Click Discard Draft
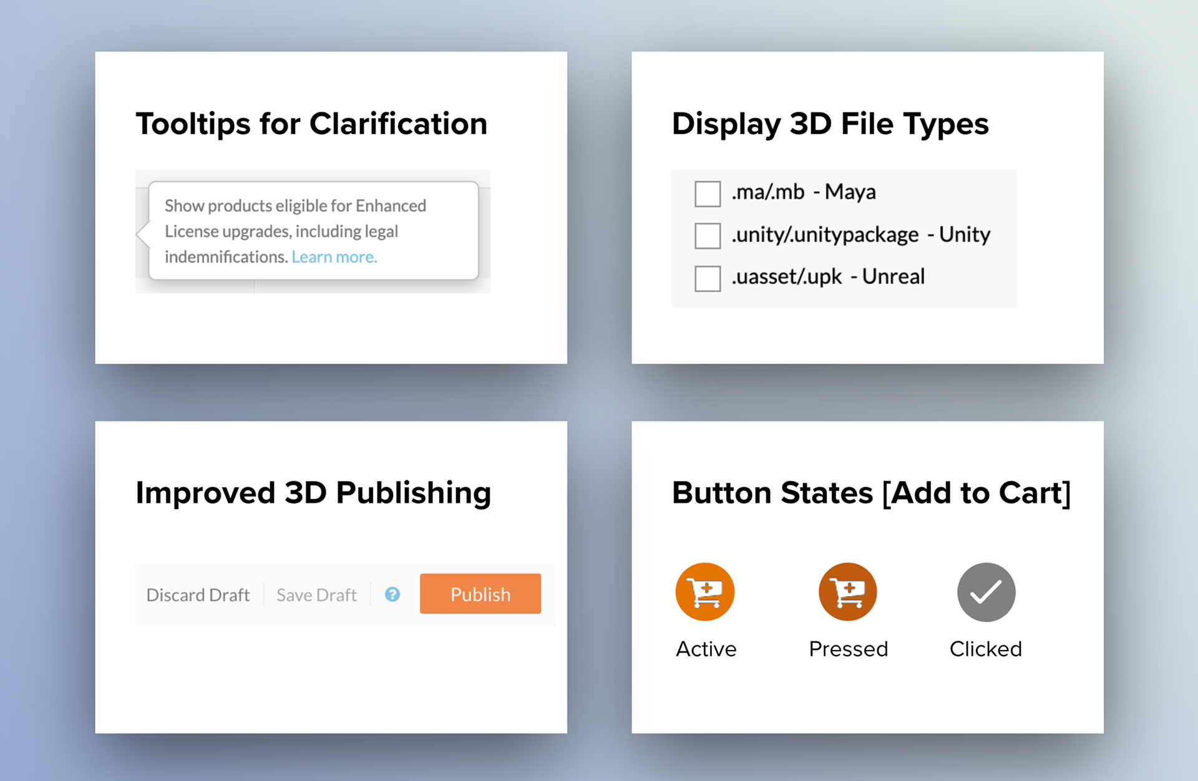The height and width of the screenshot is (781, 1198). pos(198,595)
